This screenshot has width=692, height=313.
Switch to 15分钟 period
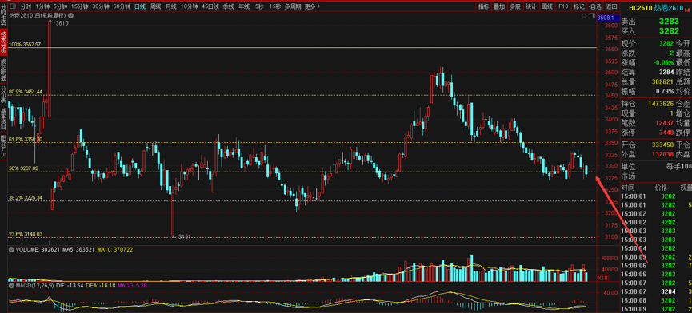(79, 6)
